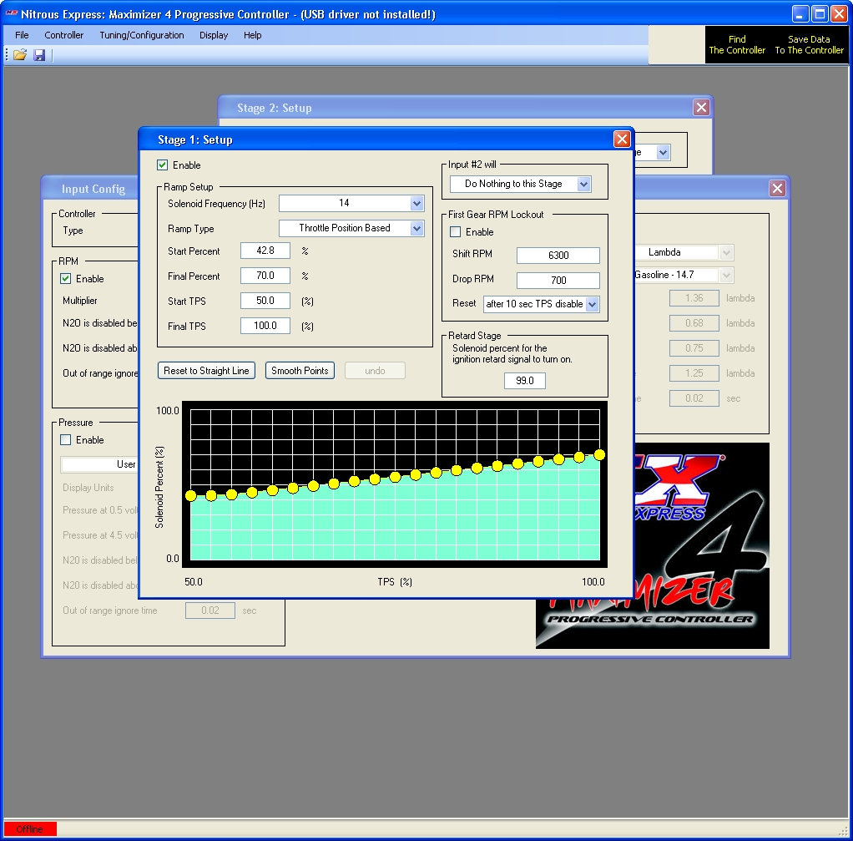Image resolution: width=853 pixels, height=841 pixels.
Task: Click Reset to Straight Line button
Action: coord(206,371)
